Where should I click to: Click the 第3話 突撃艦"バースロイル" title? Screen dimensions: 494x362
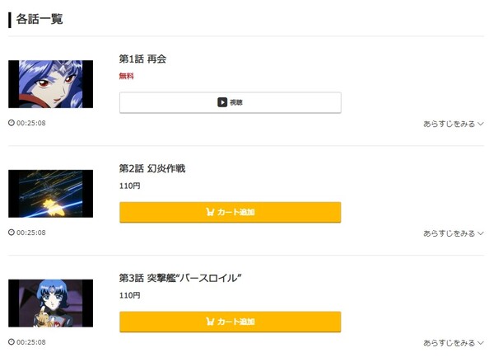tap(179, 278)
